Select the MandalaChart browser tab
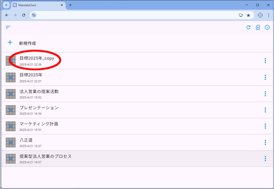 click(38, 5)
